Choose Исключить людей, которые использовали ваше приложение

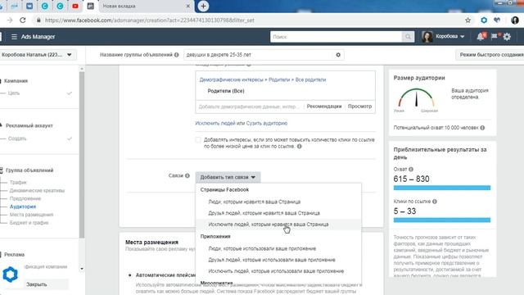click(x=276, y=271)
